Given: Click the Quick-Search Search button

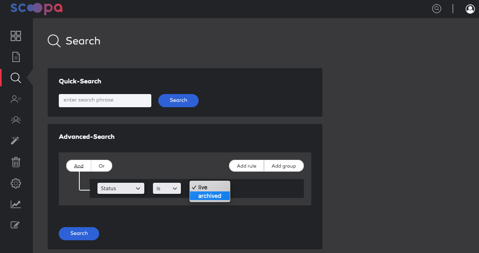Looking at the screenshot, I should (178, 100).
